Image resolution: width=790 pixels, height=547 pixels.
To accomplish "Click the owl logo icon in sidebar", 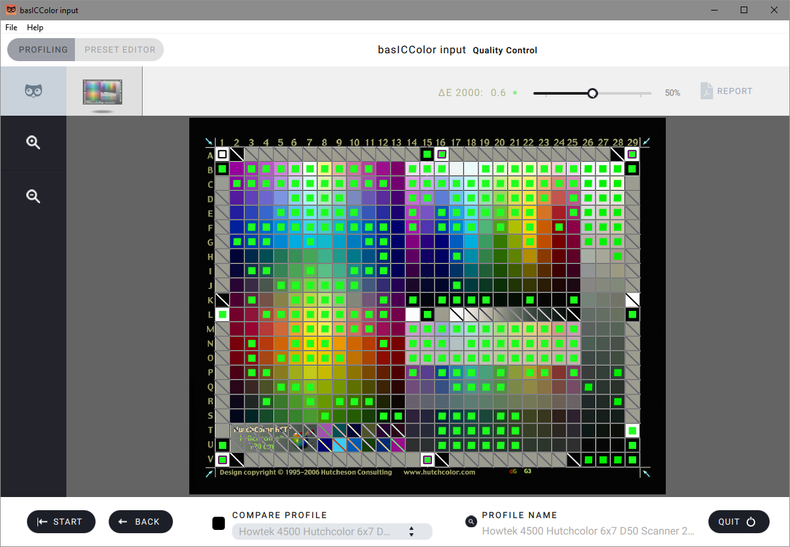I will point(34,91).
